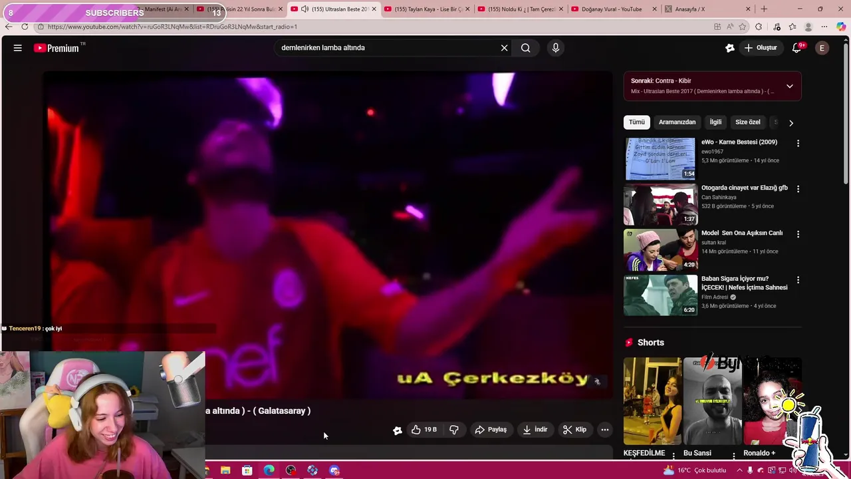Image resolution: width=851 pixels, height=479 pixels.
Task: Select the Size özel filter chip
Action: (x=747, y=122)
